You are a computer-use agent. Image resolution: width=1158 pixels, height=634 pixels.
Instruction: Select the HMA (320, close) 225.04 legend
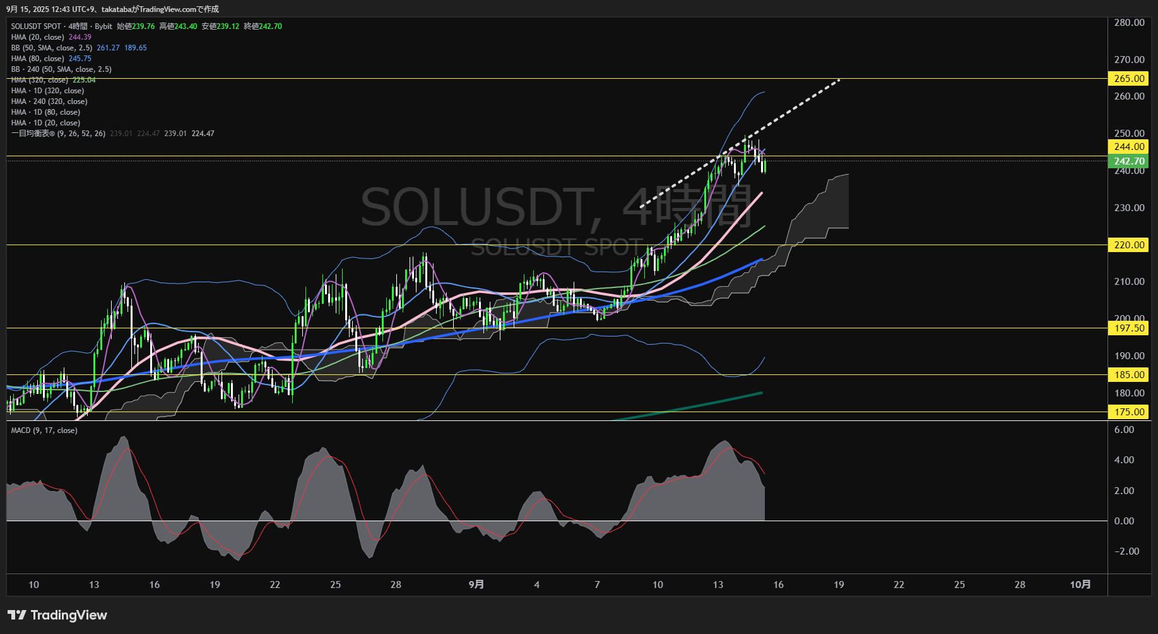click(x=54, y=80)
